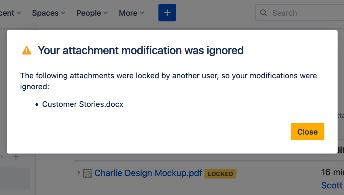Open the Spaces dropdown menu

49,13
